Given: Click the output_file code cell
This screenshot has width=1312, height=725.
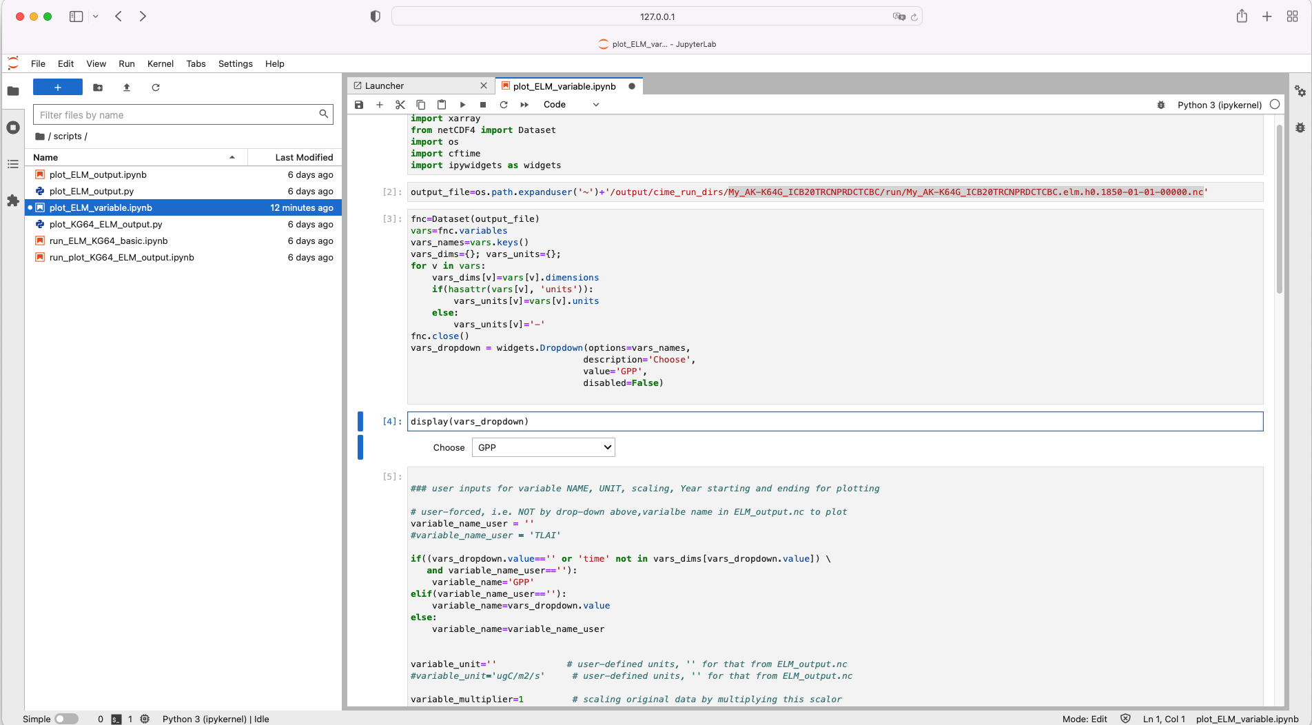Looking at the screenshot, I should pos(835,192).
